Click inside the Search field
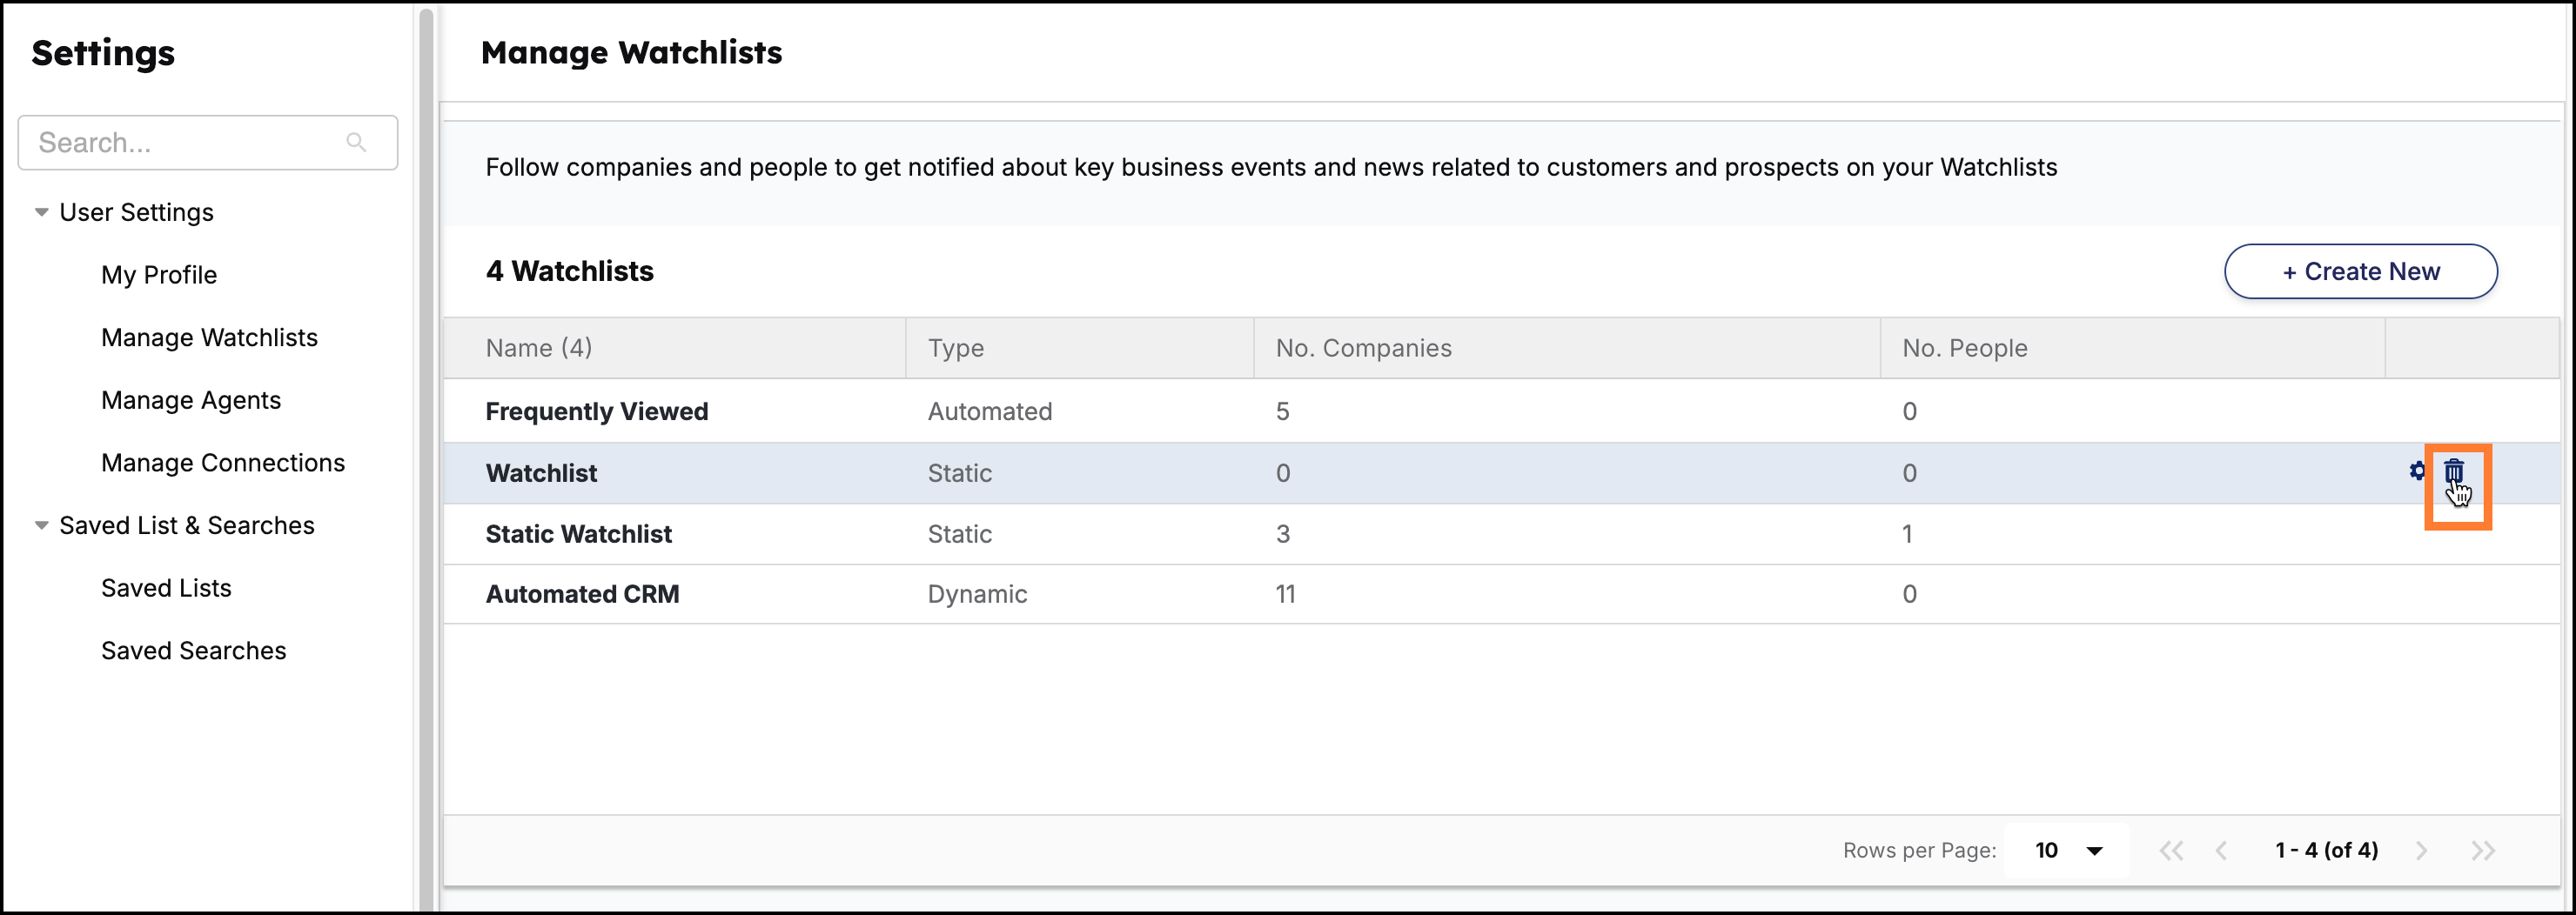The height and width of the screenshot is (915, 2576). tap(180, 142)
